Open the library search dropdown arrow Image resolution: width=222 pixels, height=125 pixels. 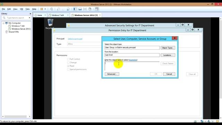pos(29,18)
